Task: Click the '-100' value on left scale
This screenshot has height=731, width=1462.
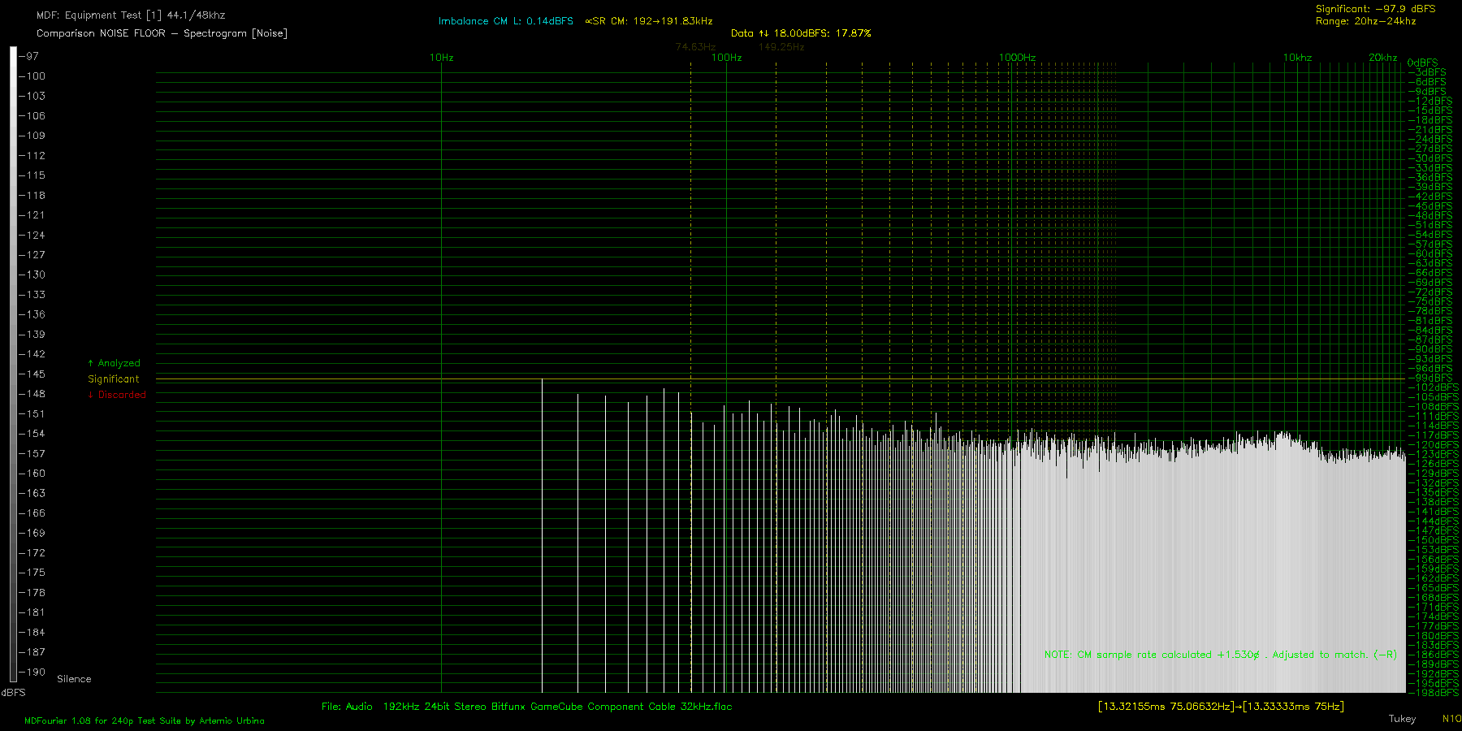Action: [x=32, y=76]
